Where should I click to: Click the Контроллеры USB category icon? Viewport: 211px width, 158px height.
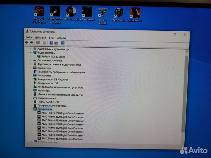pyautogui.click(x=35, y=83)
